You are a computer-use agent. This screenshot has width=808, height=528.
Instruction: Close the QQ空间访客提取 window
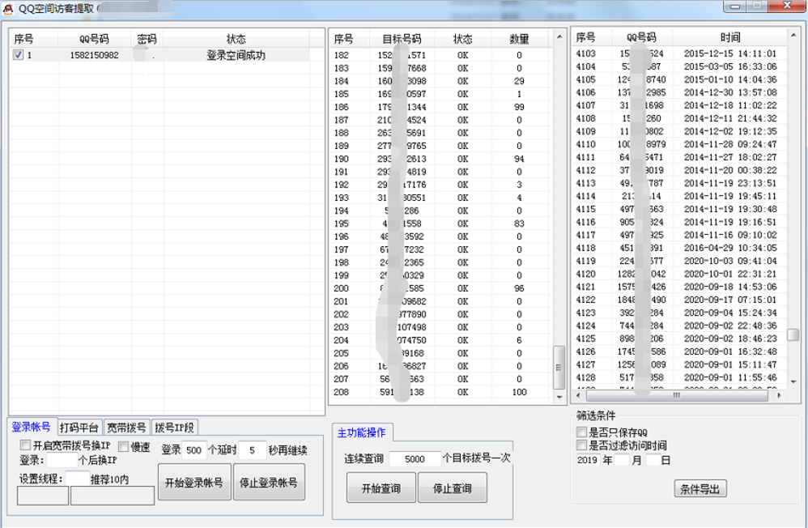tap(787, 6)
